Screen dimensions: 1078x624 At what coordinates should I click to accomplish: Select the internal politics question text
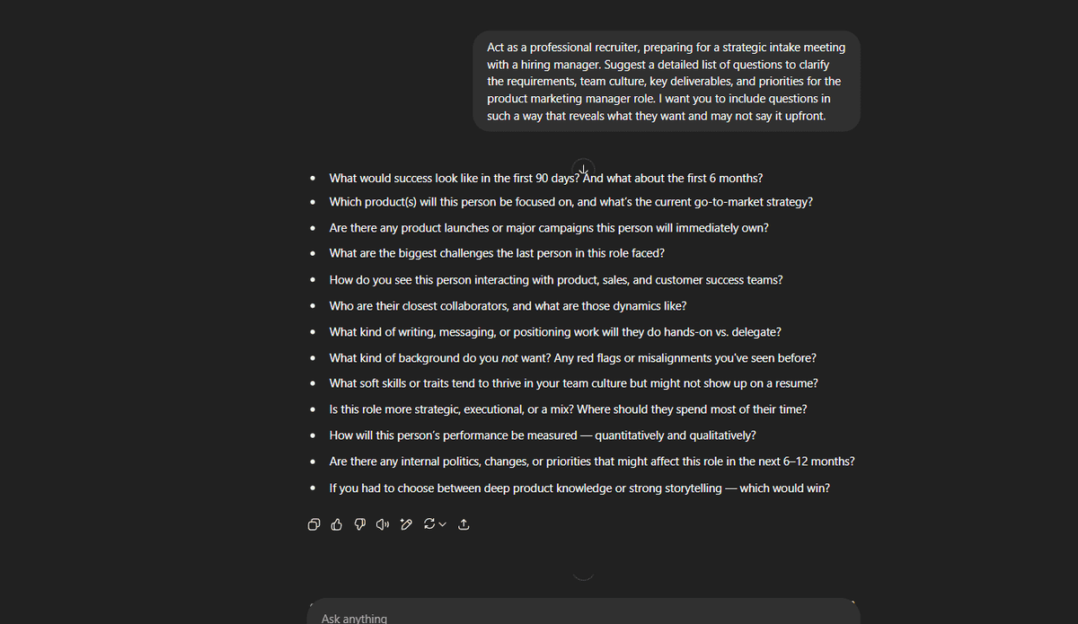pos(591,461)
